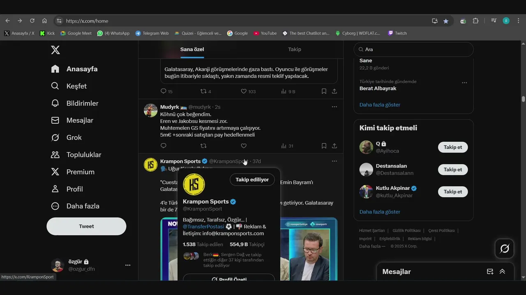Go back in browser
The width and height of the screenshot is (526, 295).
point(7,21)
